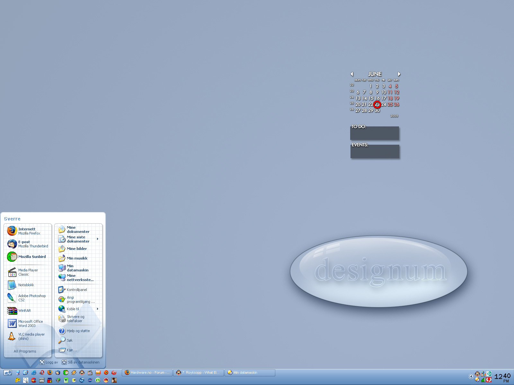Expand the Mine siste dokumenter submenu
Screen dimensions: 514x385
(78, 239)
